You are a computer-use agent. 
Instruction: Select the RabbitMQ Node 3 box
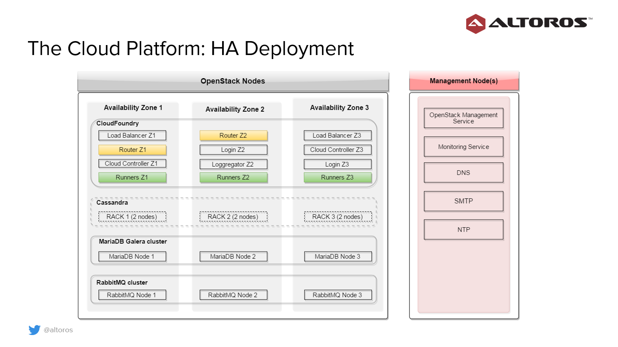pyautogui.click(x=338, y=295)
